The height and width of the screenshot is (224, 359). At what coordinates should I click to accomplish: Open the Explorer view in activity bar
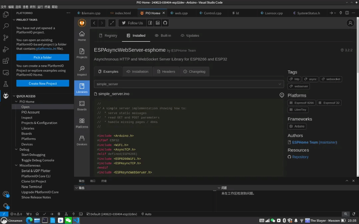[6, 14]
